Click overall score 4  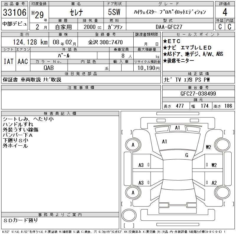pyautogui.click(x=225, y=12)
